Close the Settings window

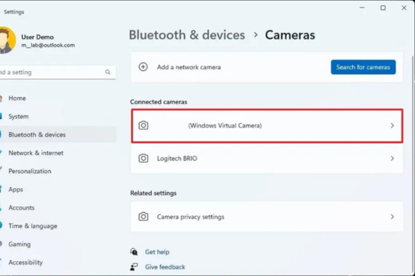[x=404, y=8]
